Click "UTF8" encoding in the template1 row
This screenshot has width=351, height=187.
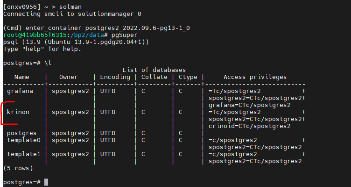108,154
